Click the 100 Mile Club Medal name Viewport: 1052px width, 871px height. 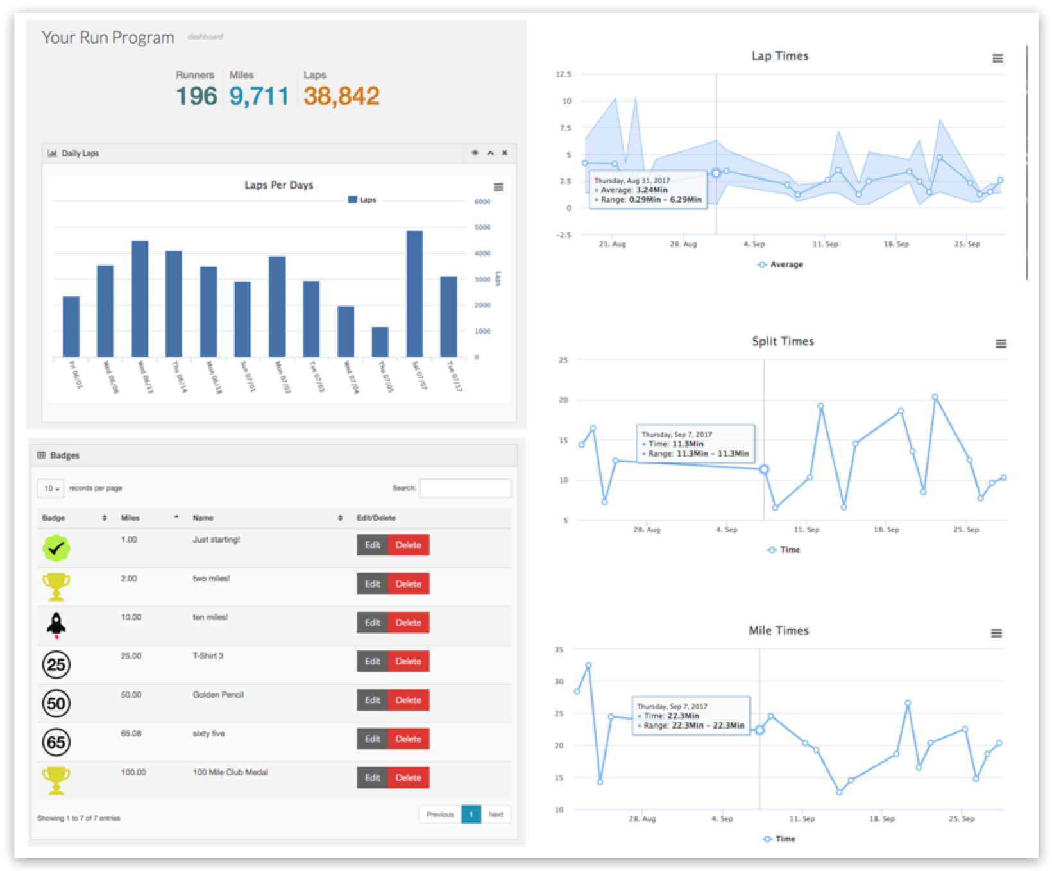[230, 772]
